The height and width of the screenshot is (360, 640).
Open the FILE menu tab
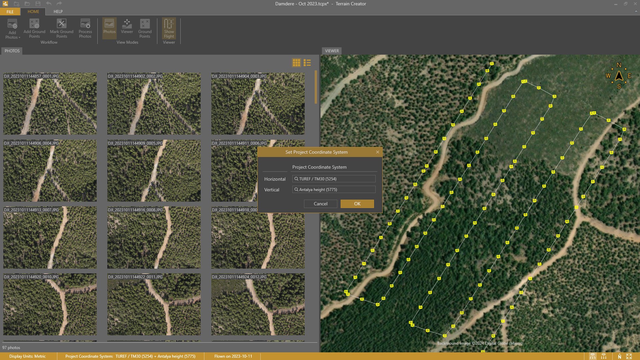tap(10, 12)
